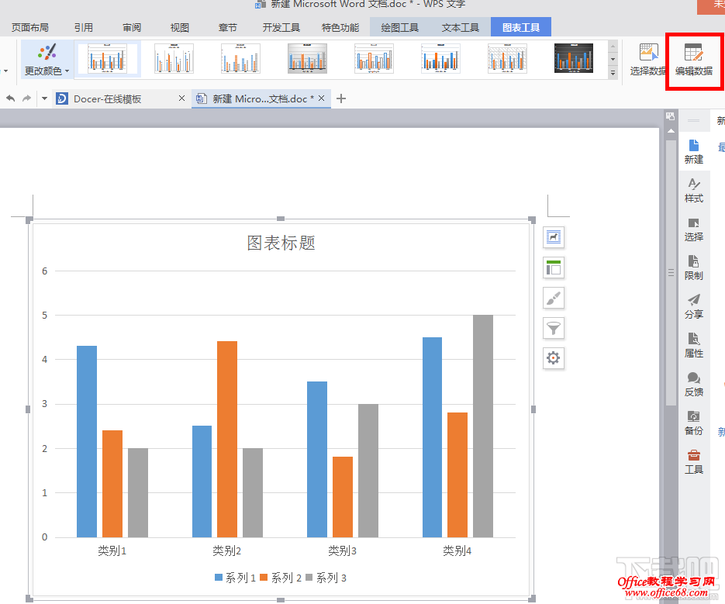The height and width of the screenshot is (604, 725).
Task: Expand the undo history dropdown arrow
Action: (x=44, y=98)
